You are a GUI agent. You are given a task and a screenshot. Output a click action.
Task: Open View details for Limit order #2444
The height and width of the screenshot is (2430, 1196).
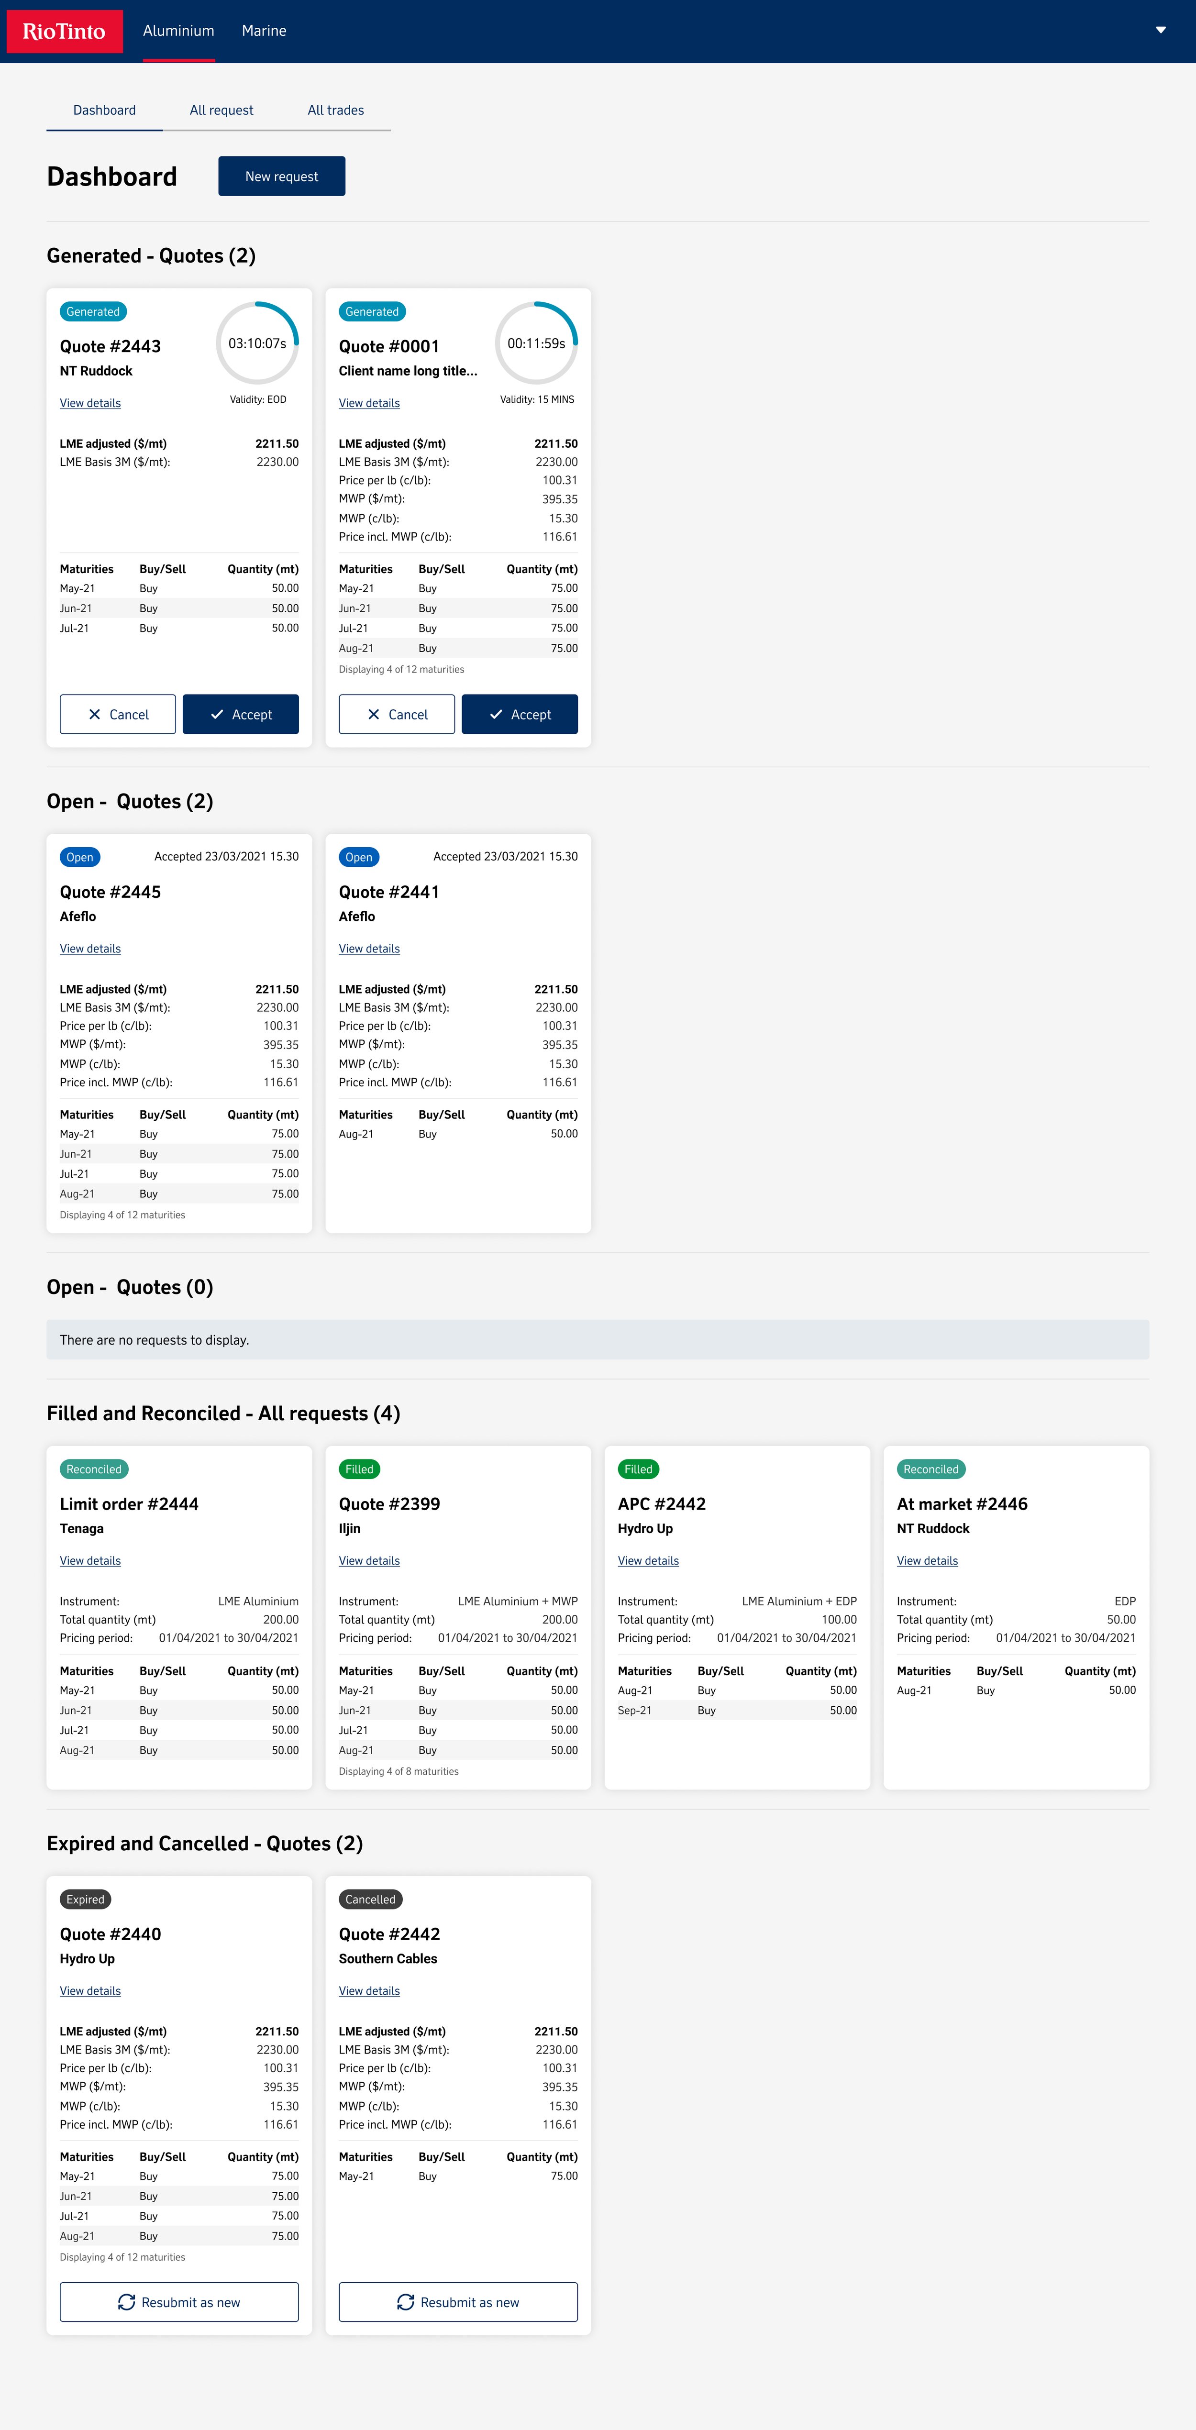click(x=90, y=1561)
